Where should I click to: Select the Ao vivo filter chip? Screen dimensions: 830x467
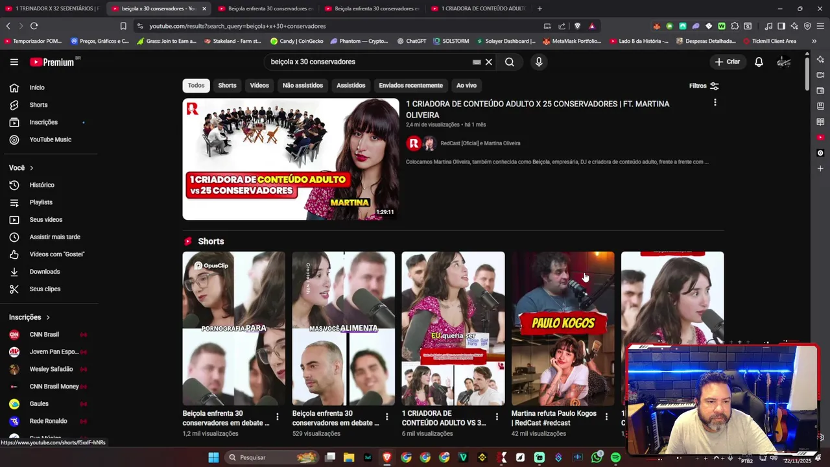point(466,86)
